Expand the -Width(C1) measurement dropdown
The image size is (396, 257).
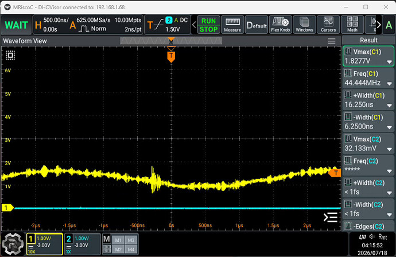(x=389, y=127)
